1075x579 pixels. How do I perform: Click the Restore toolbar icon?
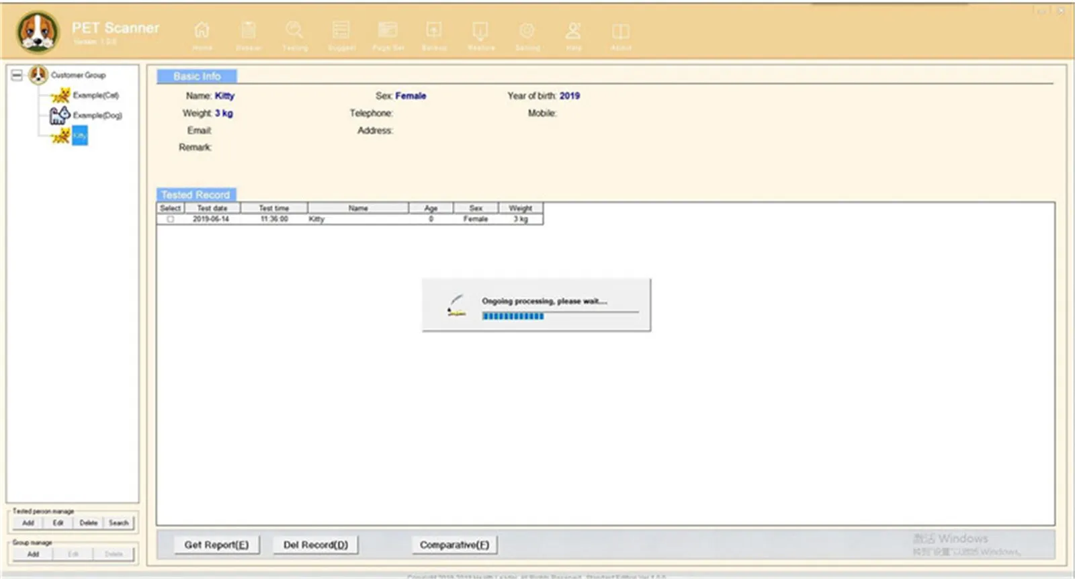tap(480, 31)
